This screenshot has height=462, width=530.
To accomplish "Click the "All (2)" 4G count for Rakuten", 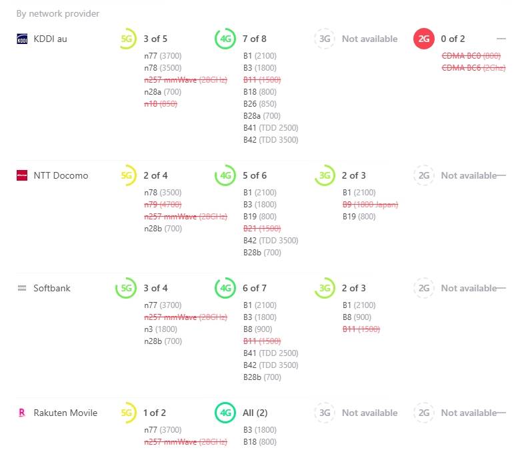I will coord(255,413).
